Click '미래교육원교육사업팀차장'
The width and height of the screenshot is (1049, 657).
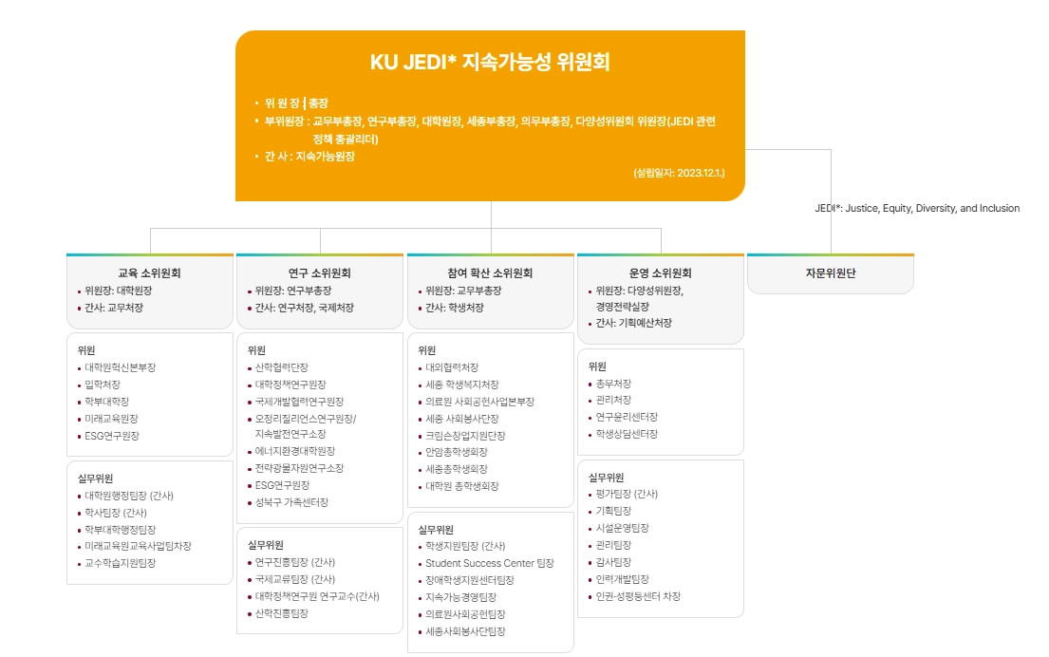tap(138, 546)
